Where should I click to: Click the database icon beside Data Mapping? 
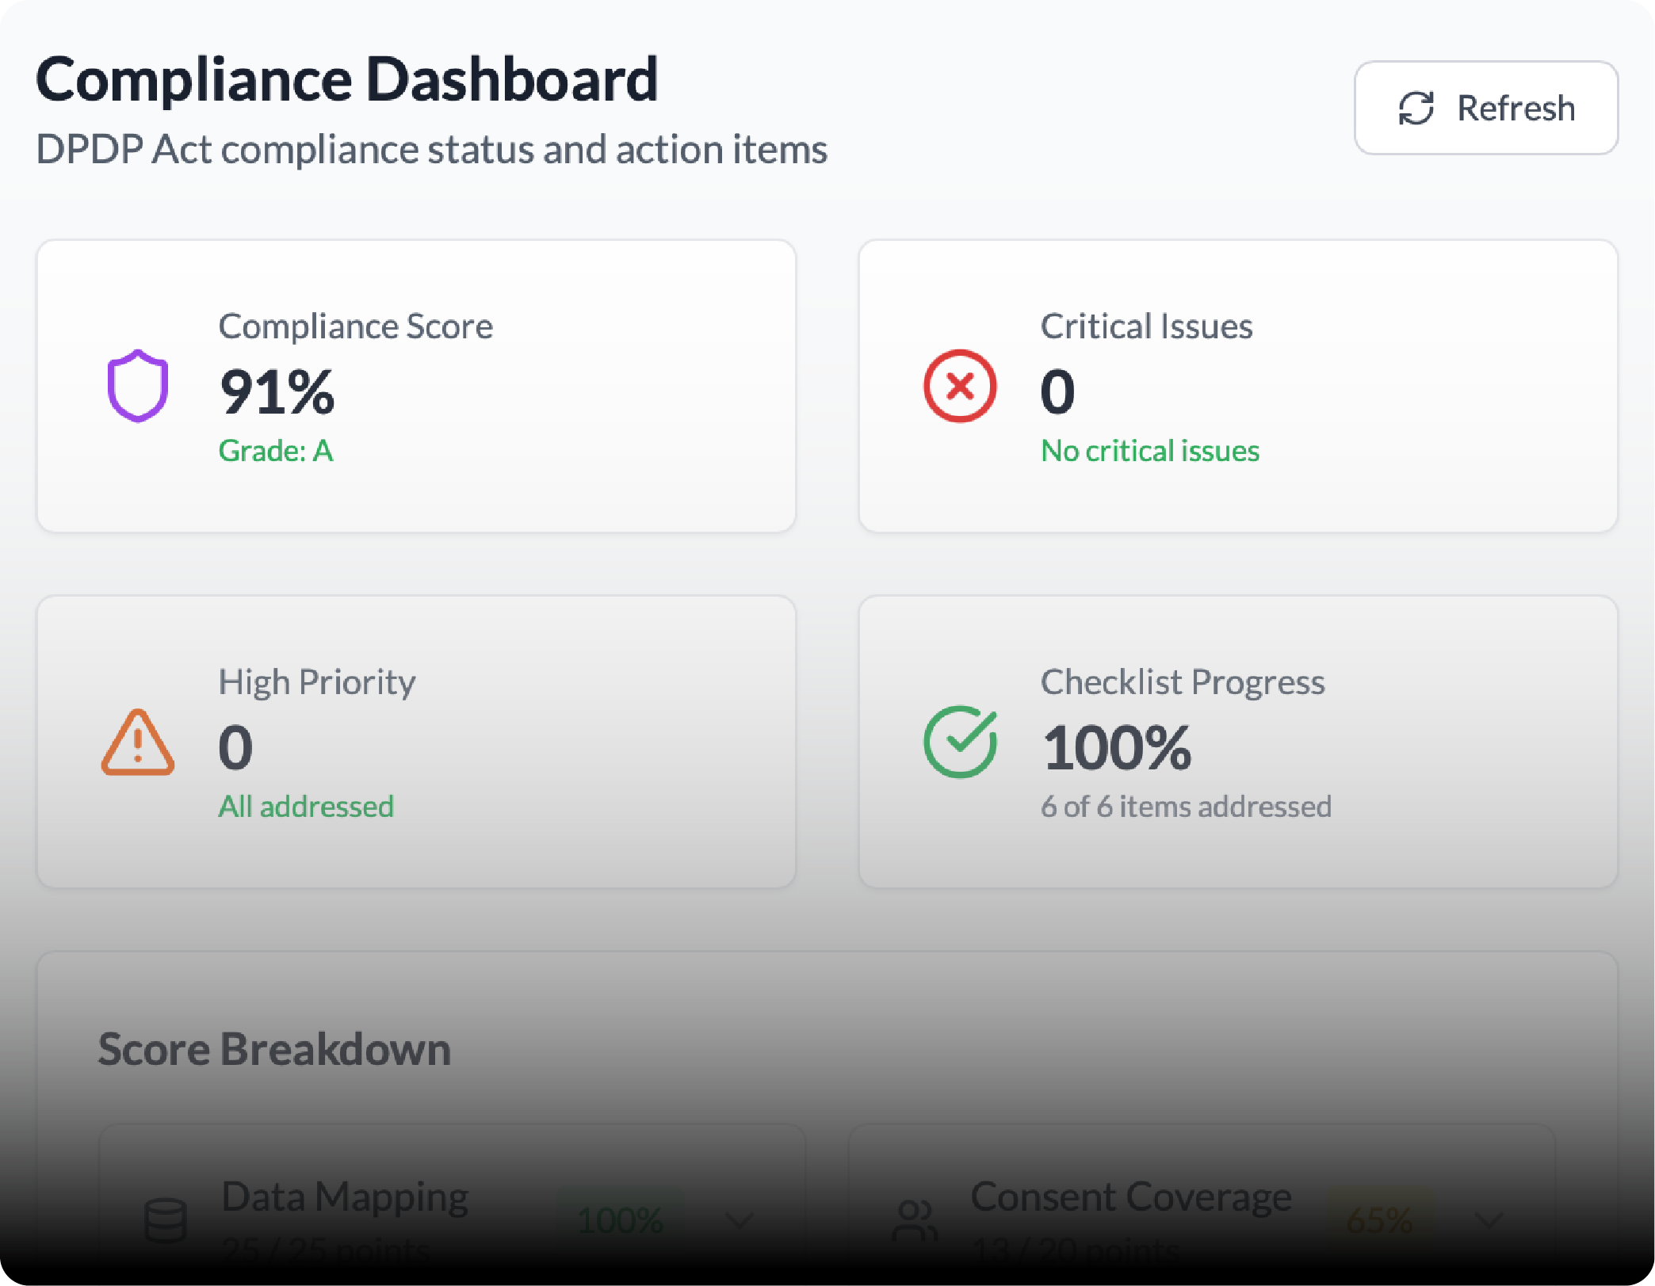point(166,1220)
